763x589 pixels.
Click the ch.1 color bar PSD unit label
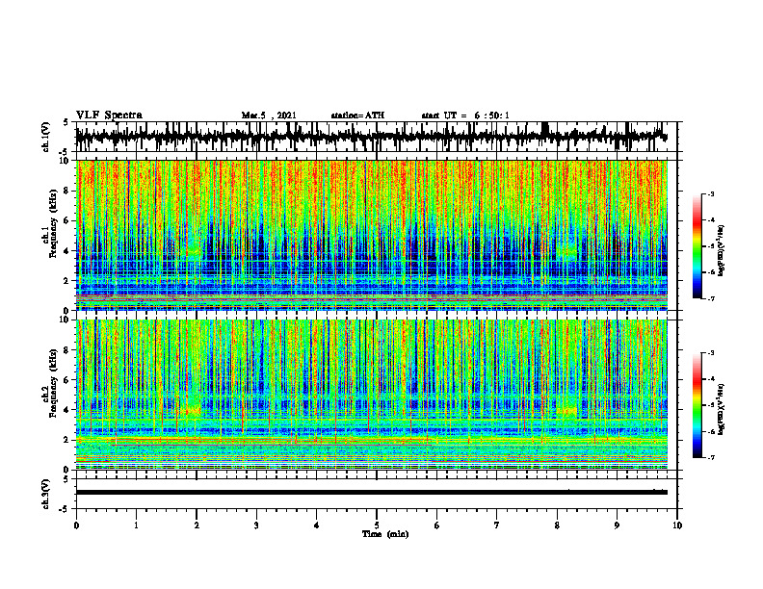722,251
